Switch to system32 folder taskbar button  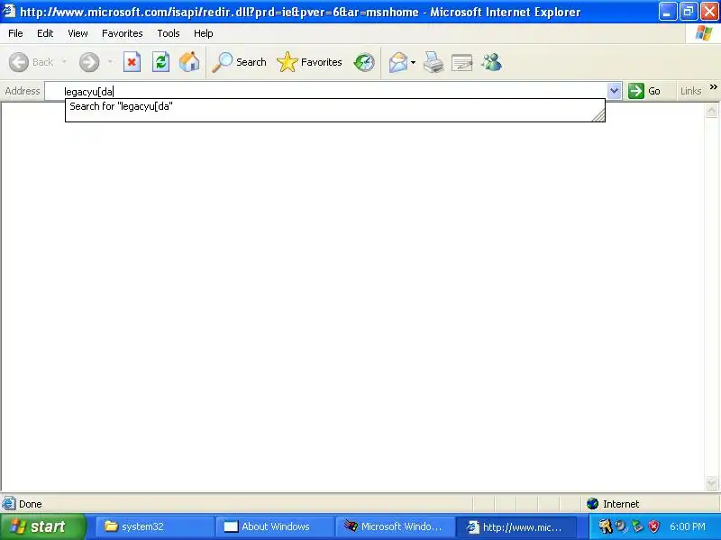click(x=155, y=526)
